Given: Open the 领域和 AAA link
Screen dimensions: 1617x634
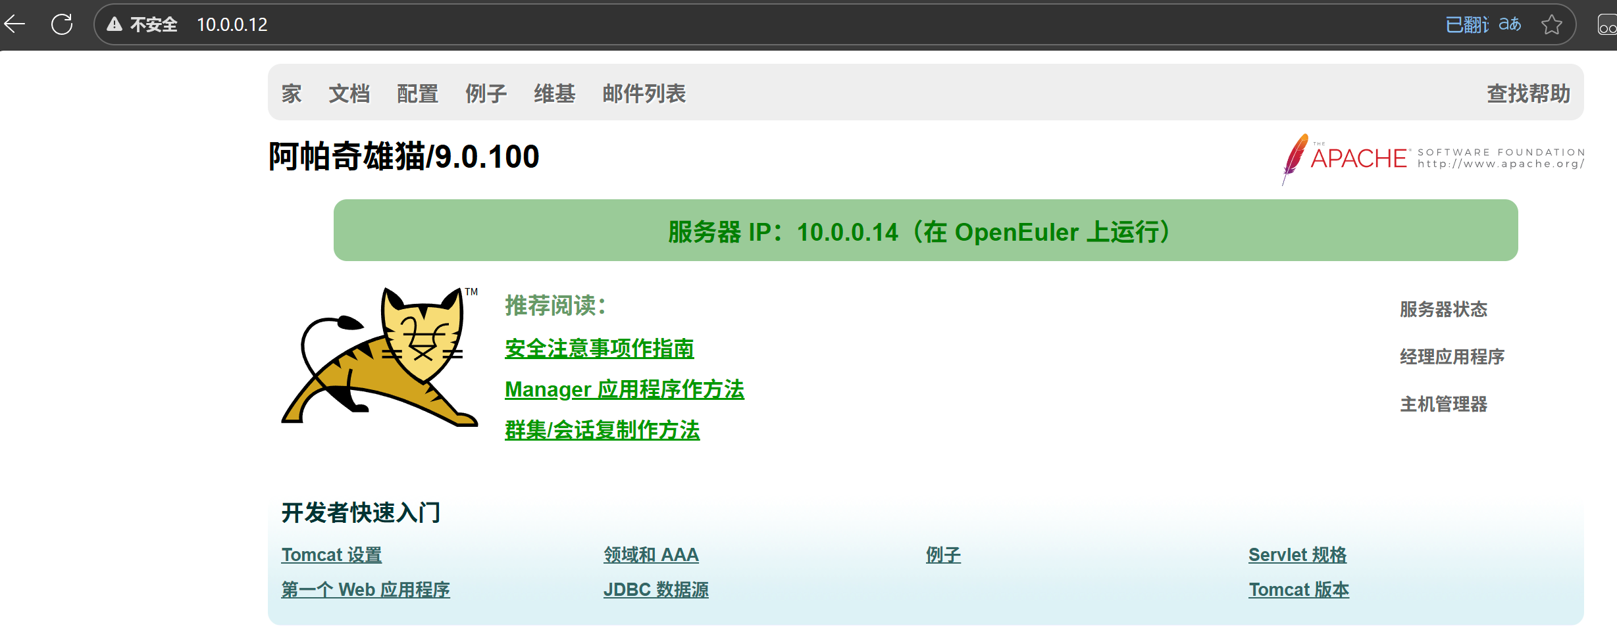Looking at the screenshot, I should 651,554.
